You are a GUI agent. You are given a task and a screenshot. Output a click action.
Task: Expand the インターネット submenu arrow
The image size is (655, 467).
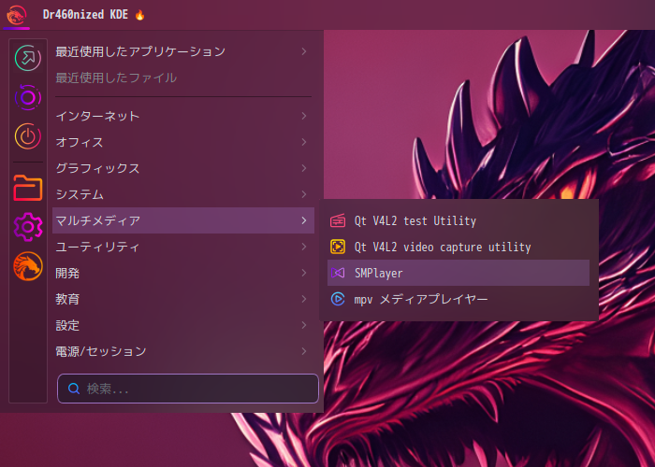pos(304,116)
